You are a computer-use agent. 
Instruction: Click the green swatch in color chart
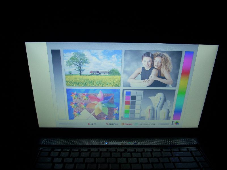[127, 111]
